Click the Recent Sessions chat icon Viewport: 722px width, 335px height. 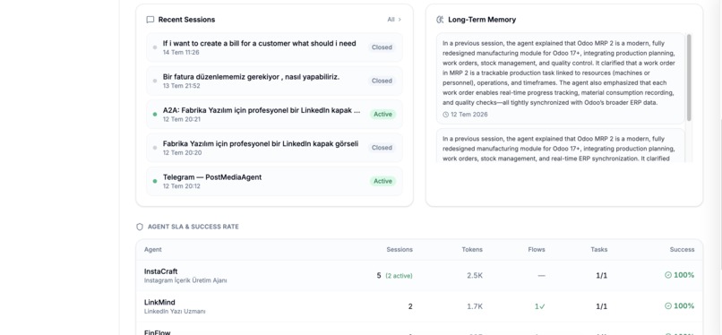(x=150, y=20)
